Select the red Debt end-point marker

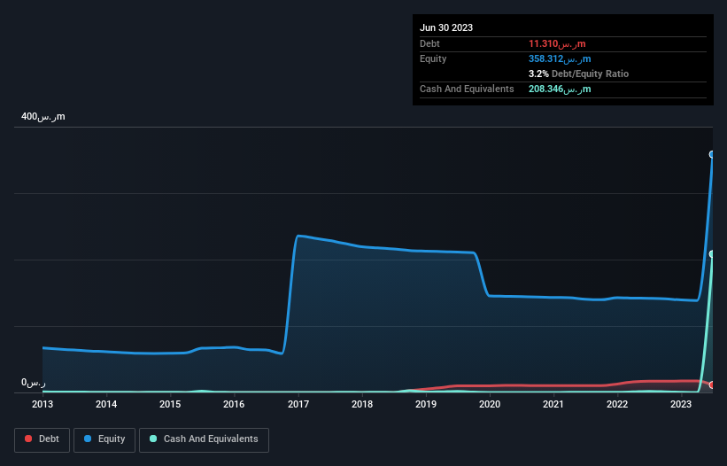click(x=712, y=384)
